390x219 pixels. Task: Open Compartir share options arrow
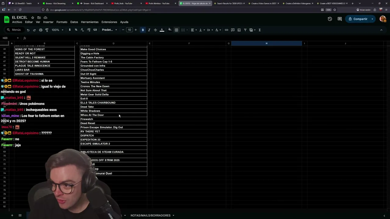(372, 19)
